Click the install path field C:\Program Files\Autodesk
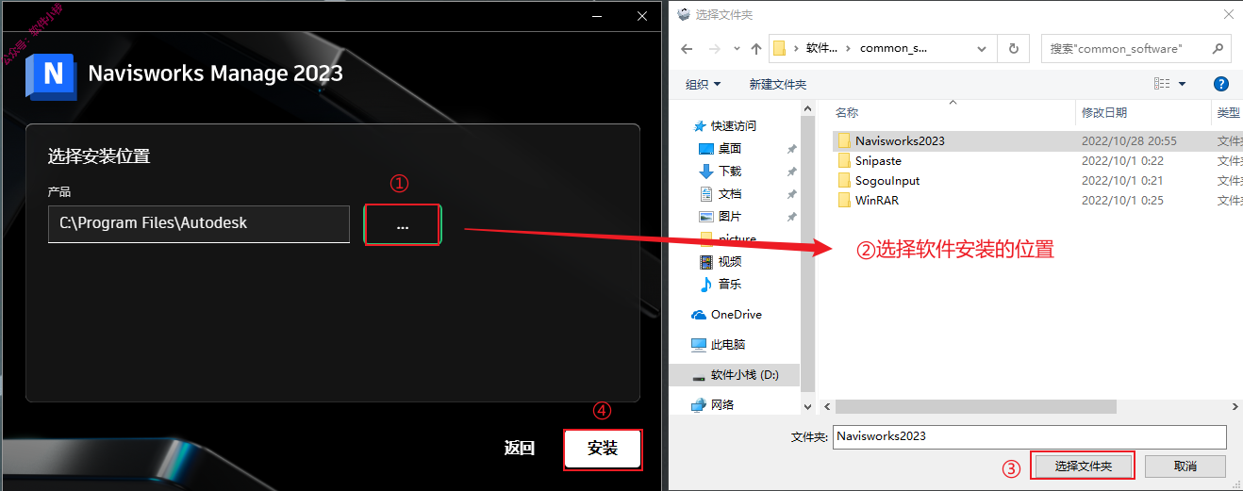Screen dimensions: 1243x491 [199, 223]
